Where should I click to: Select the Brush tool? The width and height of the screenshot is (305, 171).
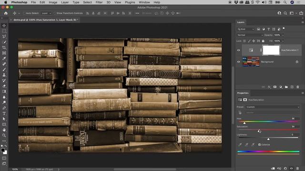coord(4,69)
